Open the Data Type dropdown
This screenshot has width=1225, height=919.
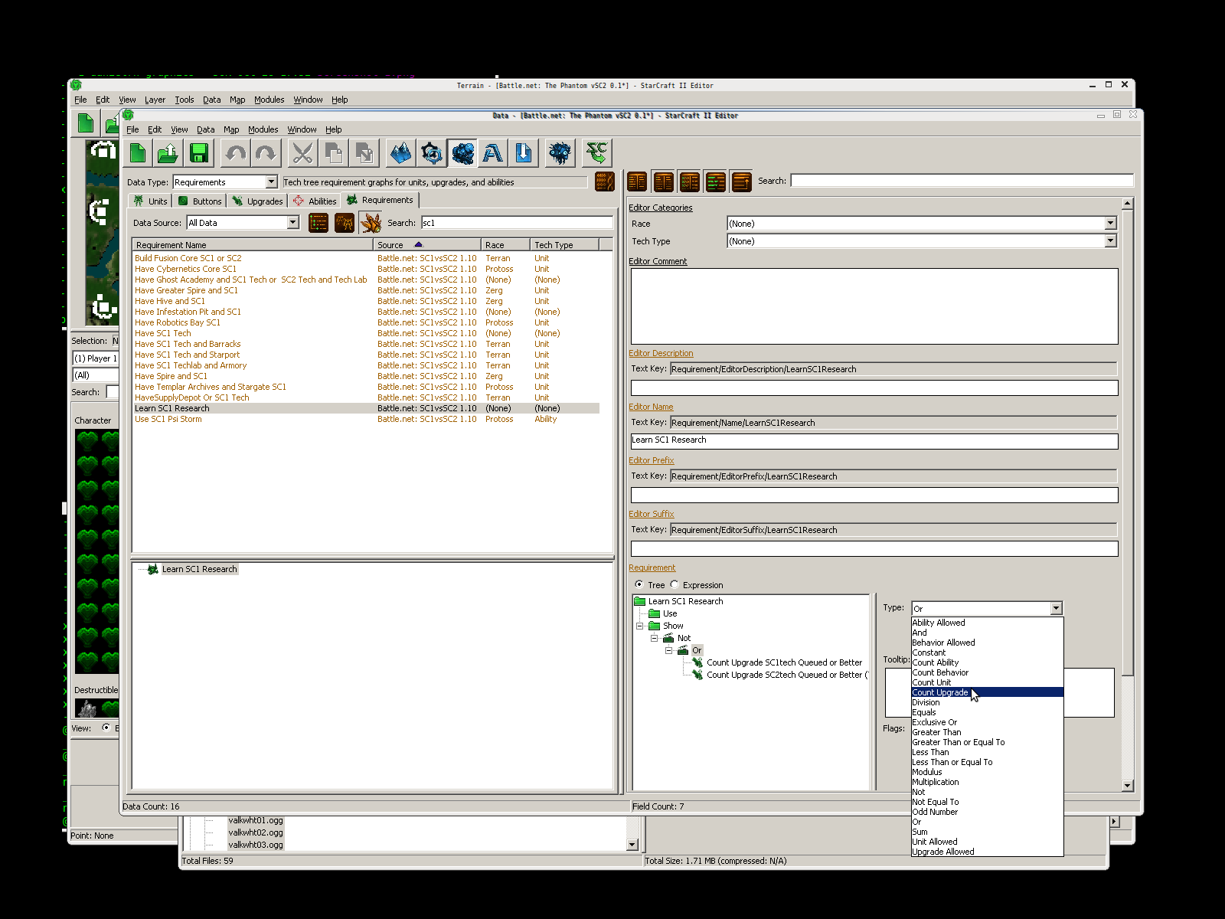pos(271,182)
